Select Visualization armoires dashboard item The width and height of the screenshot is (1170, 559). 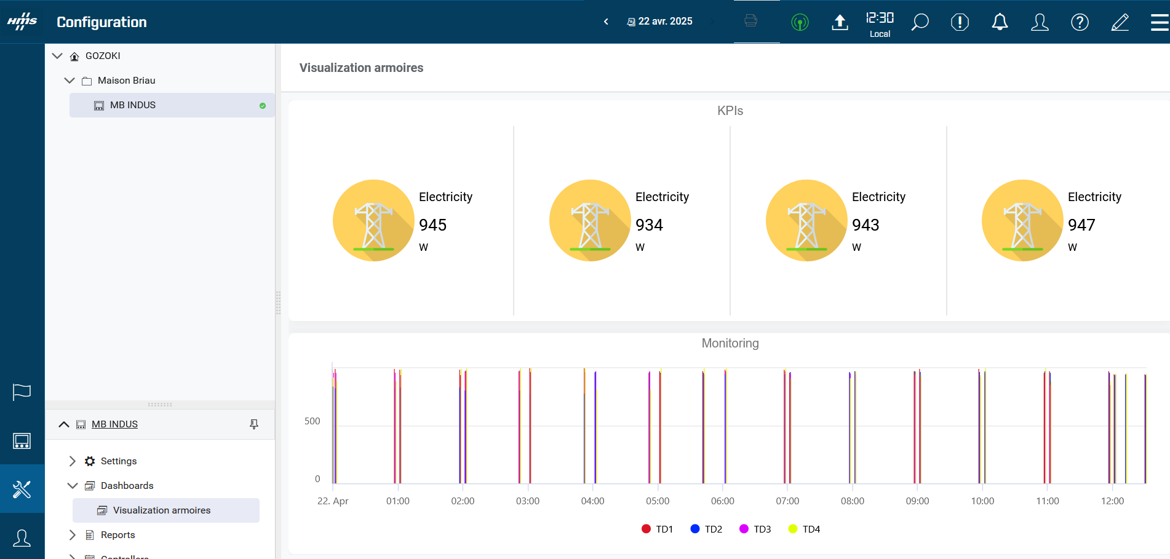pos(162,510)
